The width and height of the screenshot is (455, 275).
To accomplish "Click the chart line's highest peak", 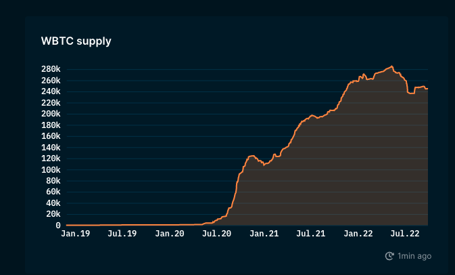I will click(x=392, y=66).
